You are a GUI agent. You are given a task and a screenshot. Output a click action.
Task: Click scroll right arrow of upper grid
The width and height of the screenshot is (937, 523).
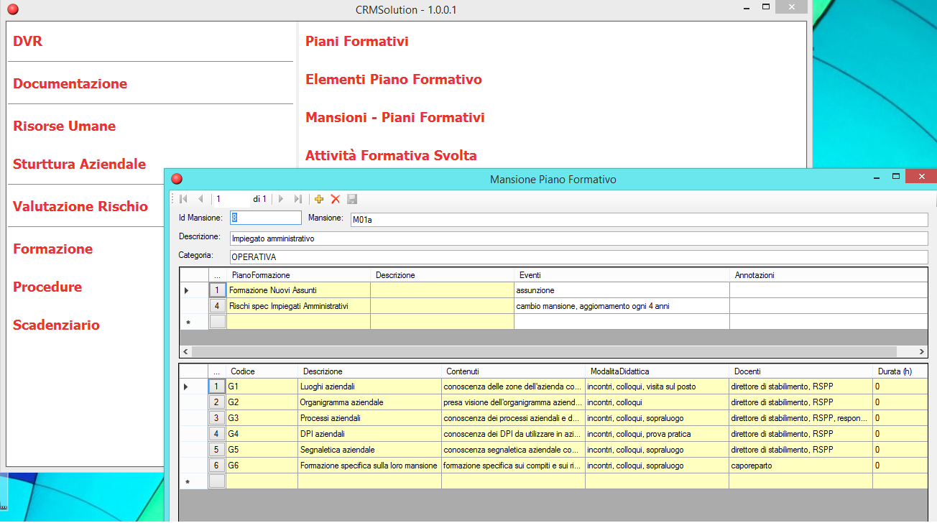pos(922,352)
